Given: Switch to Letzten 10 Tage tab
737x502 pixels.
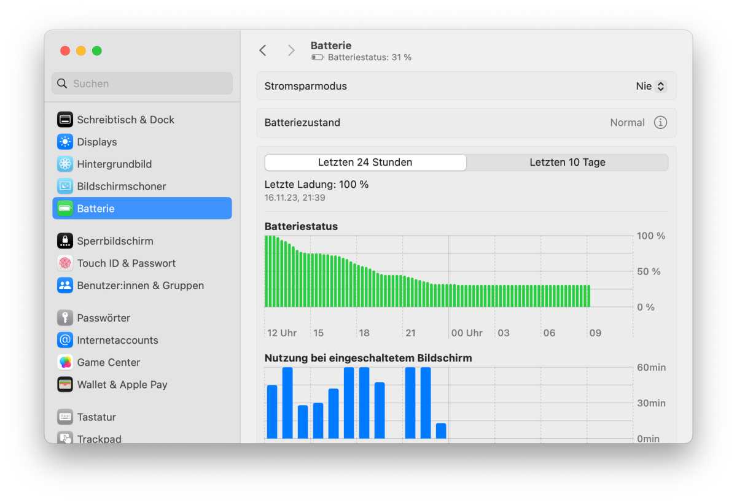Looking at the screenshot, I should (x=567, y=162).
